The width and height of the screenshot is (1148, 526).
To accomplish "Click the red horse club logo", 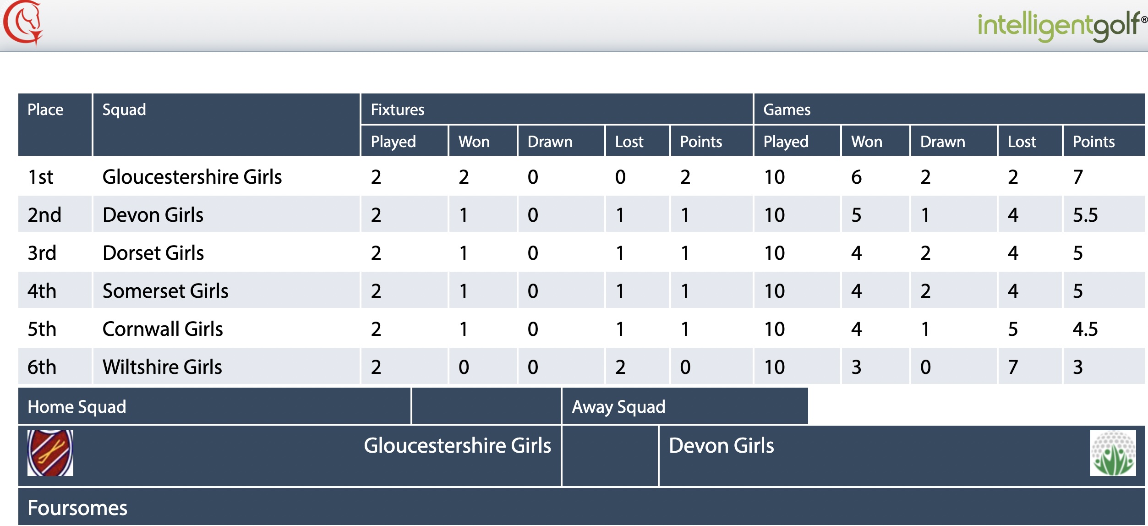I will pos(23,23).
